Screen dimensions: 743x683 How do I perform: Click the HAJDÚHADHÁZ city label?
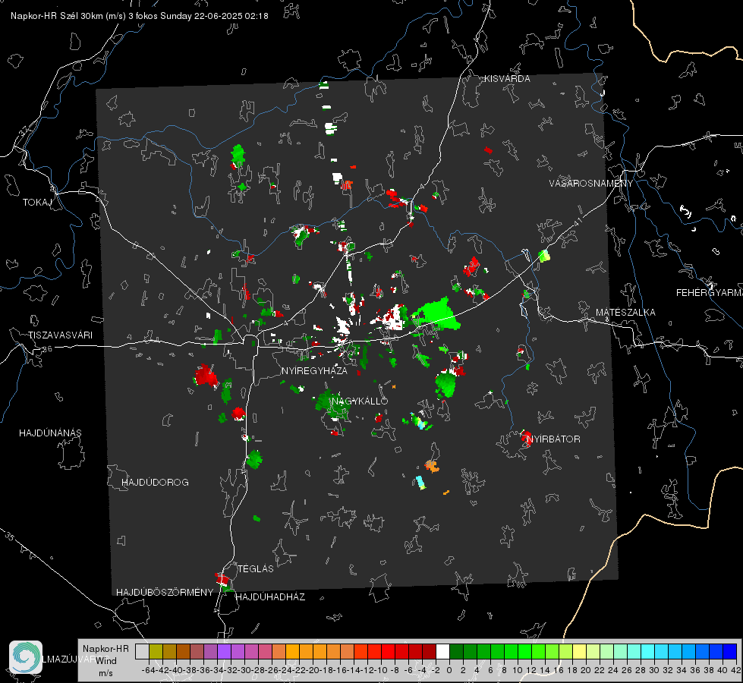pos(270,597)
